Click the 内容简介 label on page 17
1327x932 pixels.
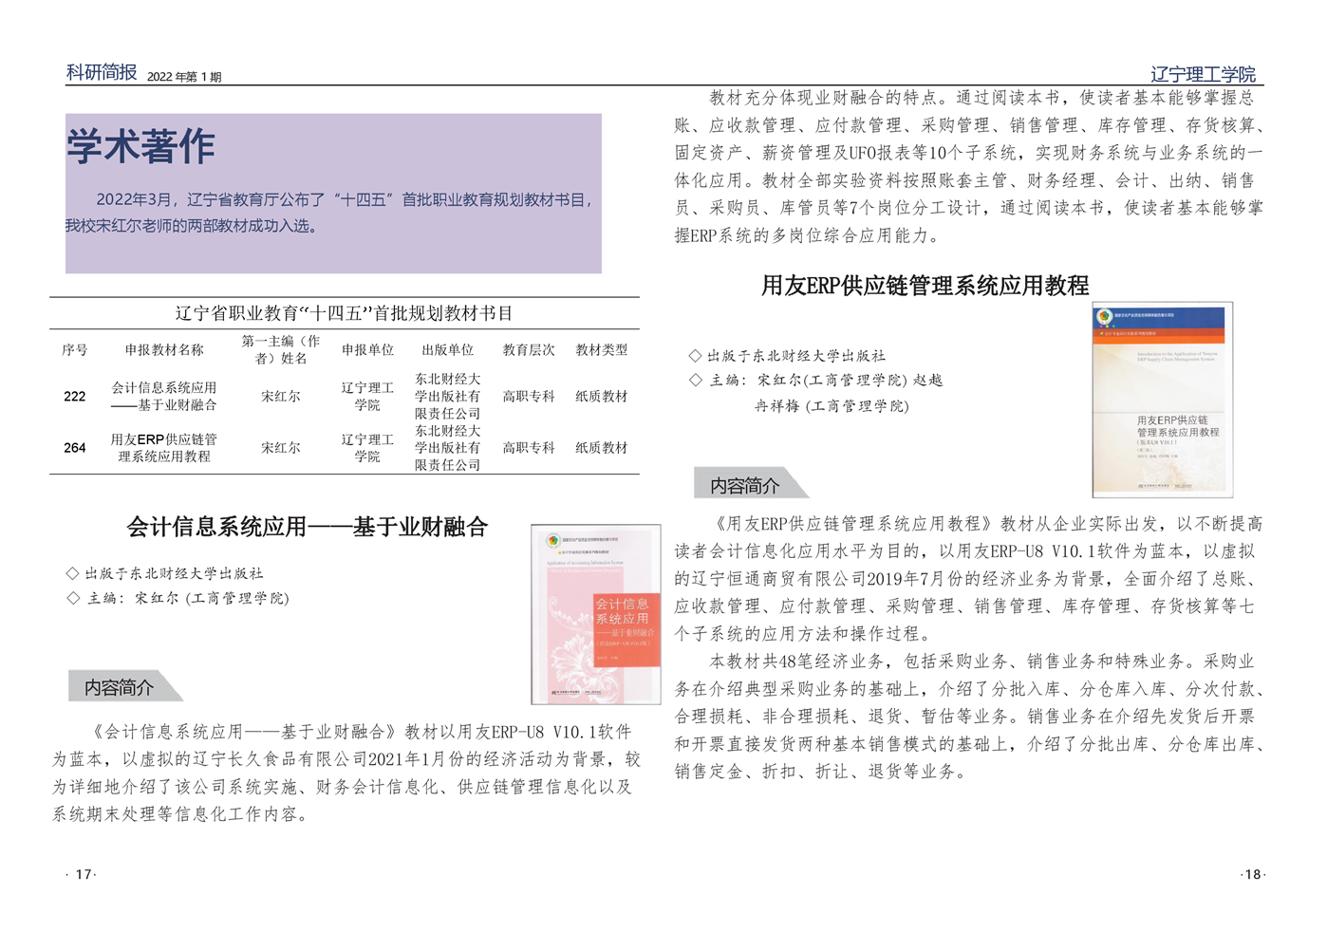(119, 687)
